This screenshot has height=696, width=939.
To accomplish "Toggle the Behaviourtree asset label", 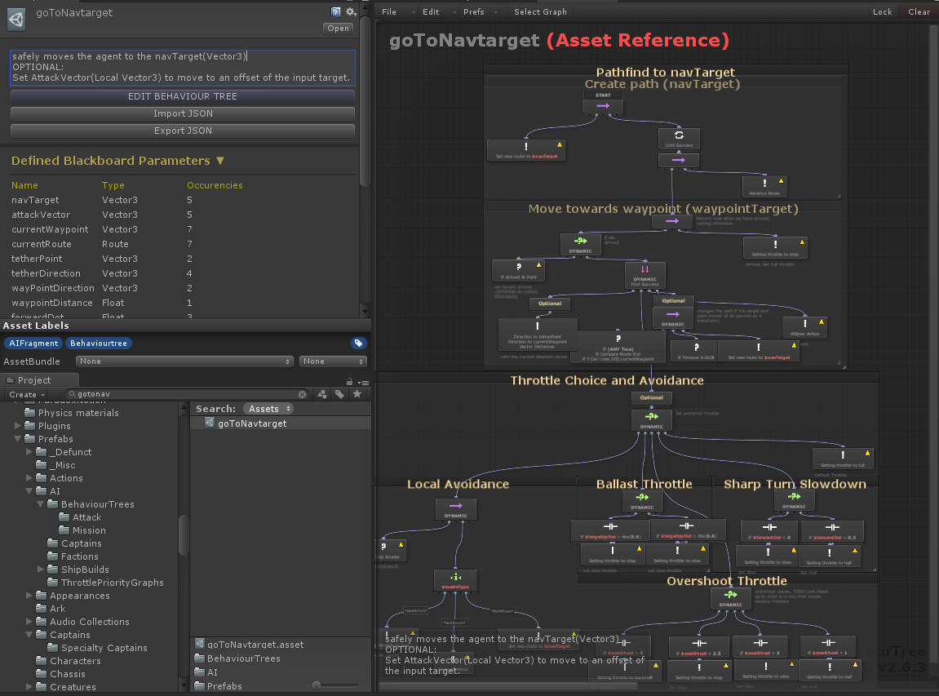I will point(98,344).
